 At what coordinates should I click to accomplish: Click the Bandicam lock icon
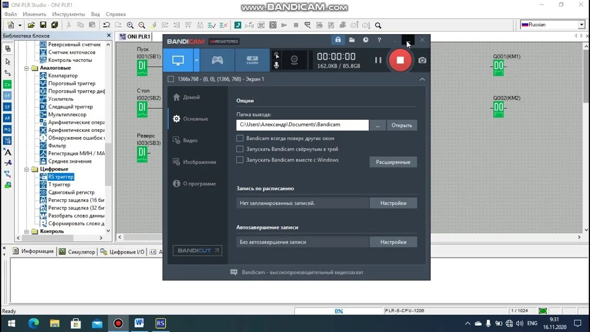(338, 40)
